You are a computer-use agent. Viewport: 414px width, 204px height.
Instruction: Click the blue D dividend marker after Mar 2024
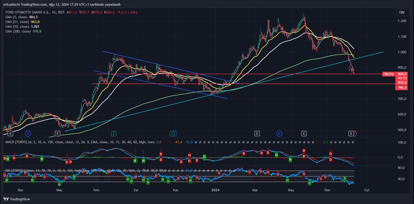(279, 133)
